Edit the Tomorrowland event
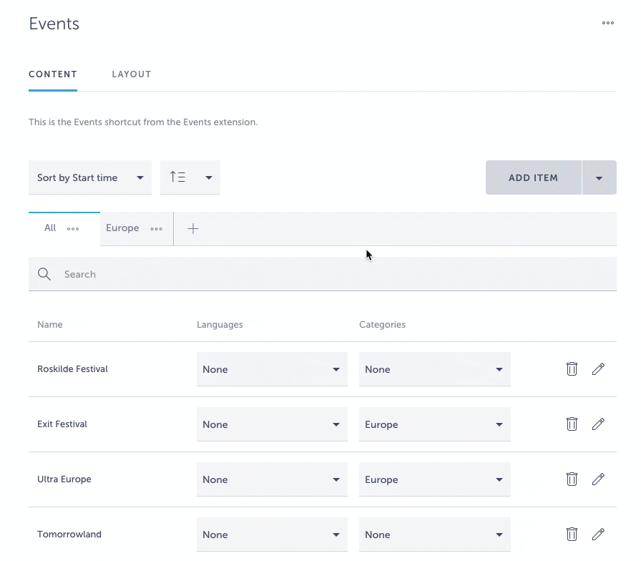Screen dimensions: 641x561 [x=598, y=534]
